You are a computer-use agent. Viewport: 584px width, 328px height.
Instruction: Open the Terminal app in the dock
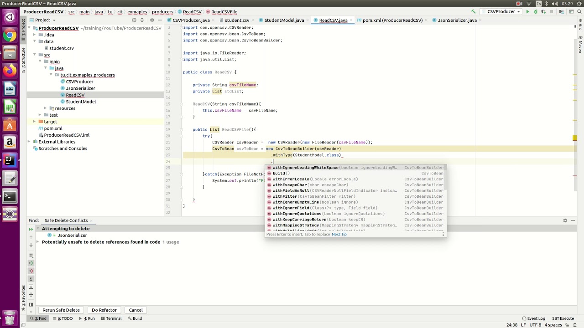10,196
